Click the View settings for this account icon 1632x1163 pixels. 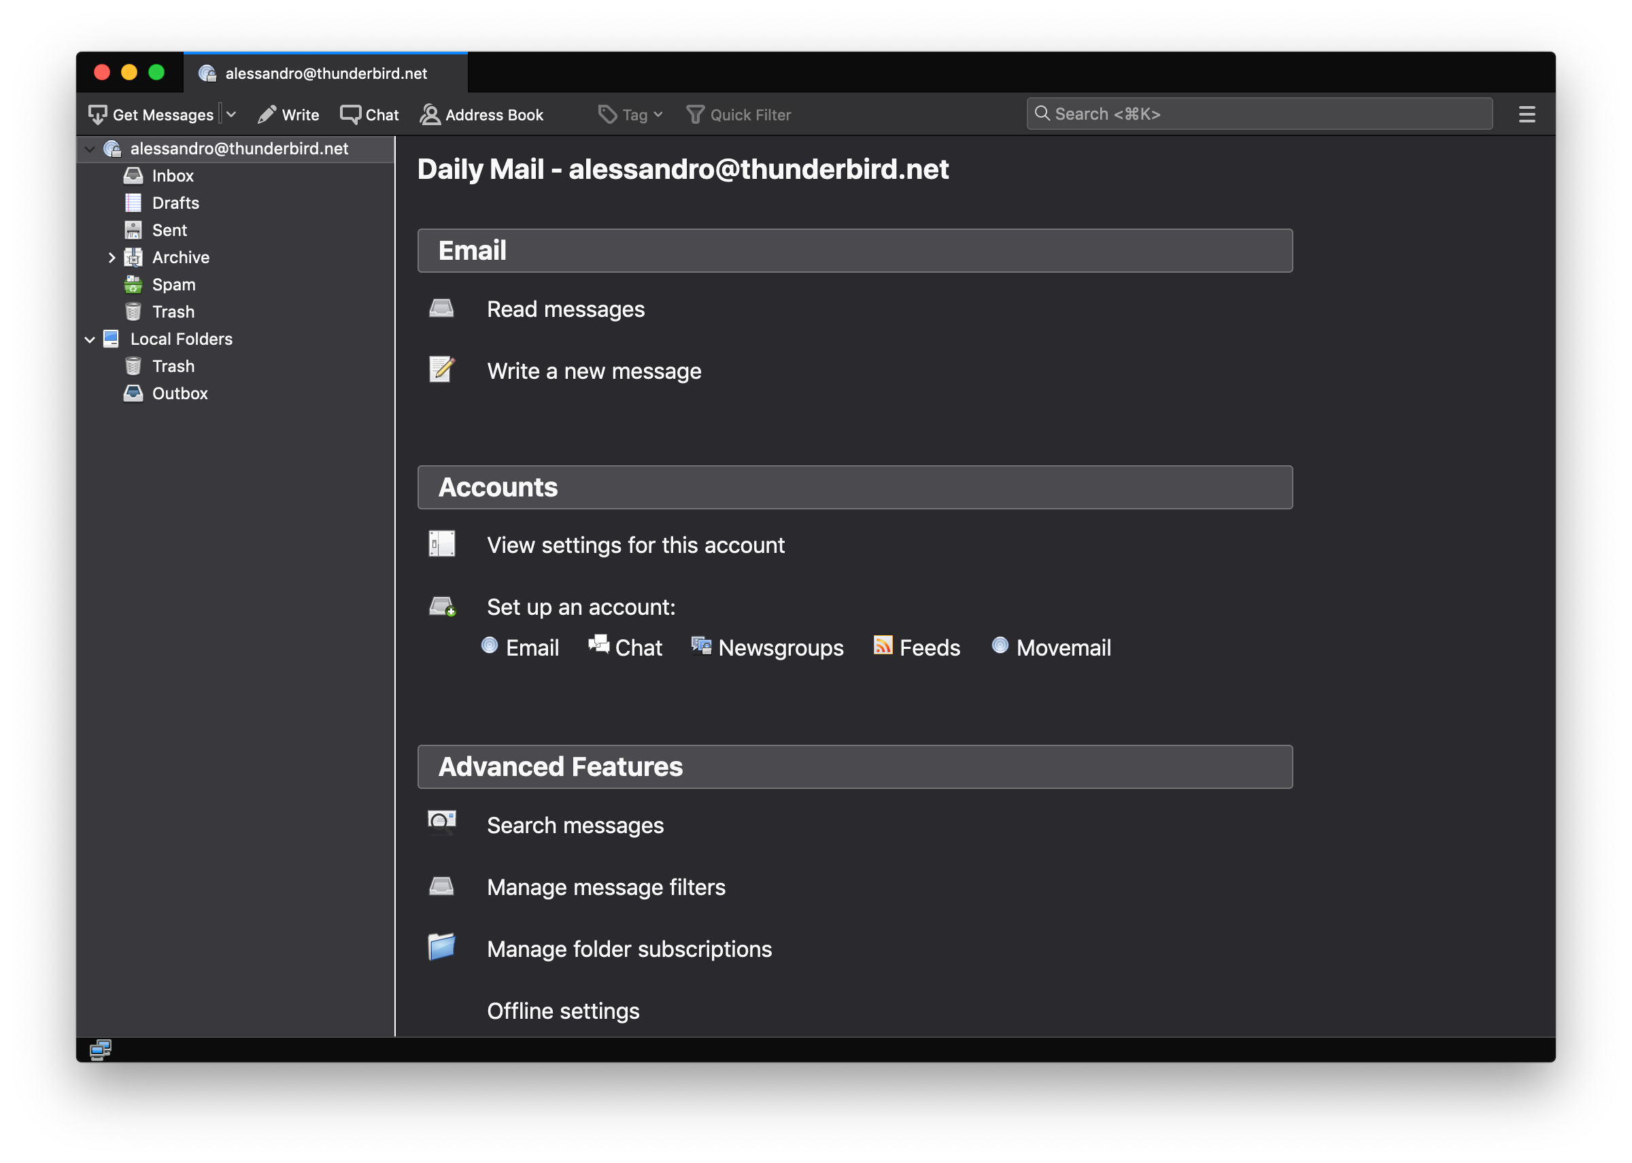coord(441,543)
